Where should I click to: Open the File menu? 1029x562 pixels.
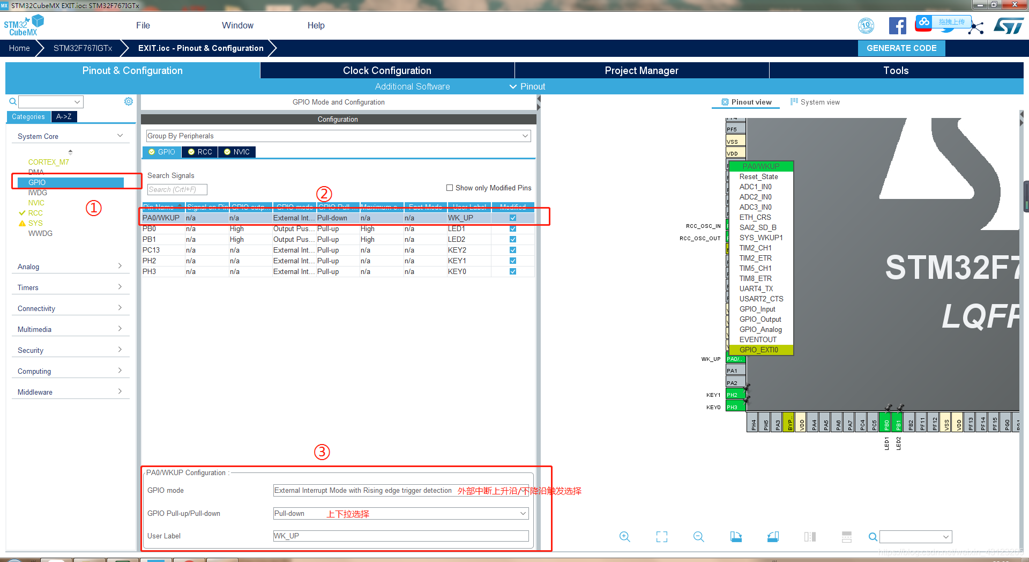143,25
